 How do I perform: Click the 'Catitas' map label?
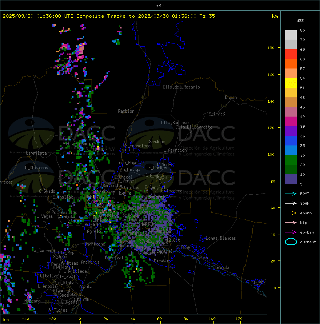pos(200,257)
